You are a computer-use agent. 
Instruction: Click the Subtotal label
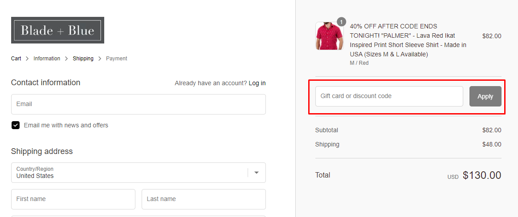click(327, 130)
